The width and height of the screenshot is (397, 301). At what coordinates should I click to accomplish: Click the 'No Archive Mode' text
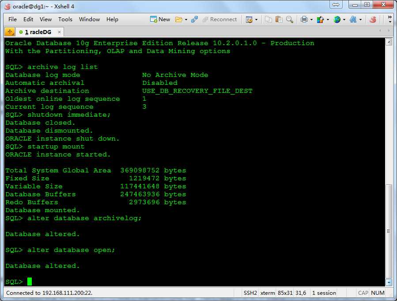pos(175,75)
